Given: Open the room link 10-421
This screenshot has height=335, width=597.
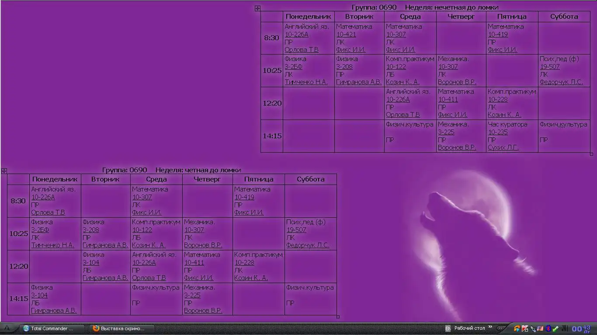Looking at the screenshot, I should coord(346,34).
